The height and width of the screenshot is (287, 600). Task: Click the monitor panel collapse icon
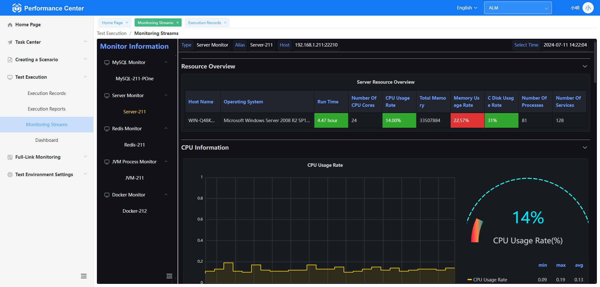[x=169, y=276]
